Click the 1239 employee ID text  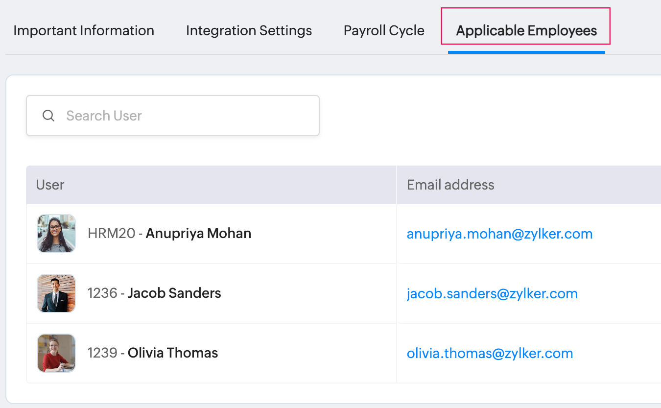pos(102,353)
